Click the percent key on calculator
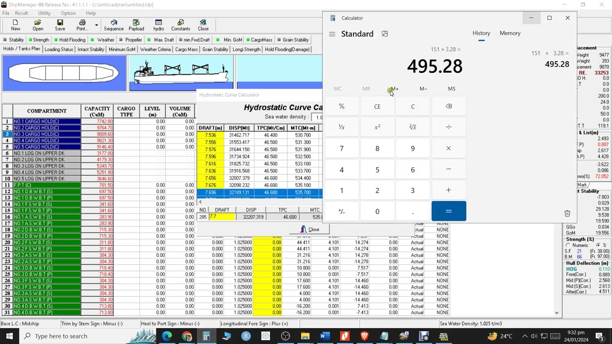 point(341,107)
